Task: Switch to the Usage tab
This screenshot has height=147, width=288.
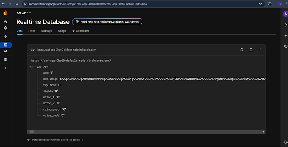Action: click(62, 31)
